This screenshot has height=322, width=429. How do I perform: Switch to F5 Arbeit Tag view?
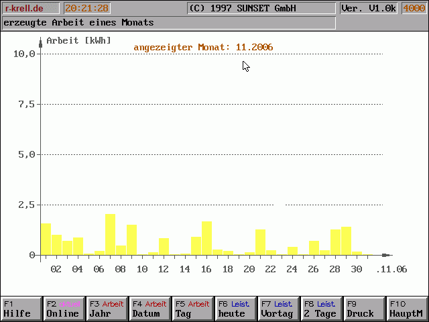(192, 309)
